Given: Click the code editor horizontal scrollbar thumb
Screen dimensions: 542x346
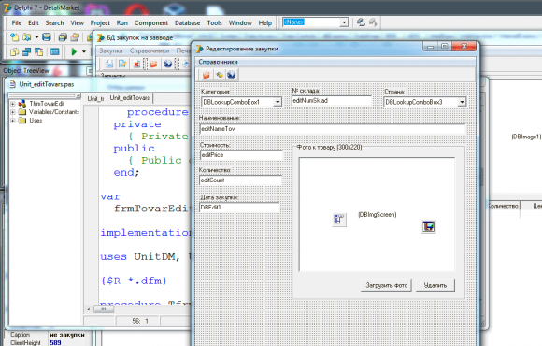Looking at the screenshot, I should [x=104, y=309].
